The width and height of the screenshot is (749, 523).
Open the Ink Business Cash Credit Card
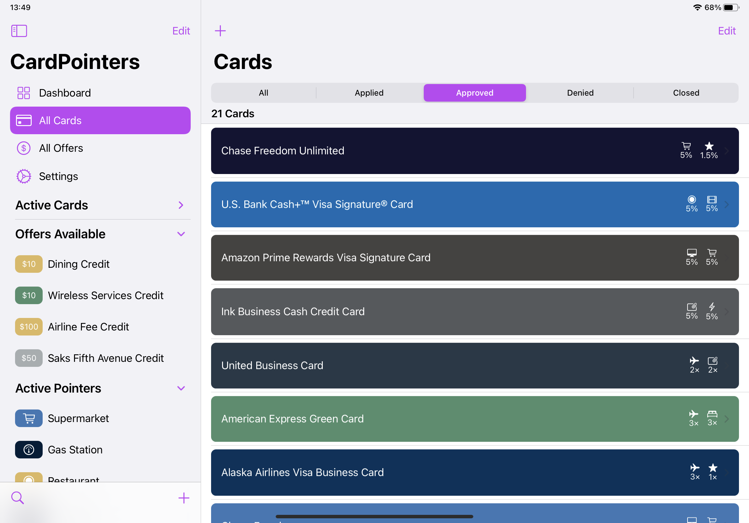(x=475, y=311)
